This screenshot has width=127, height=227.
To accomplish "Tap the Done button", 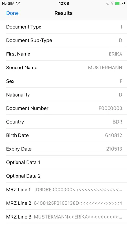I will pos(13,13).
